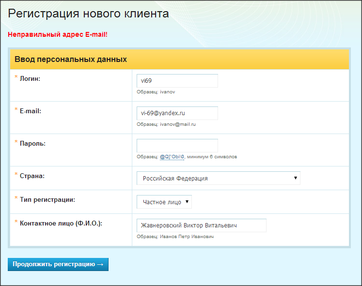Click the Логин field label
362x286 pixels.
[30, 78]
